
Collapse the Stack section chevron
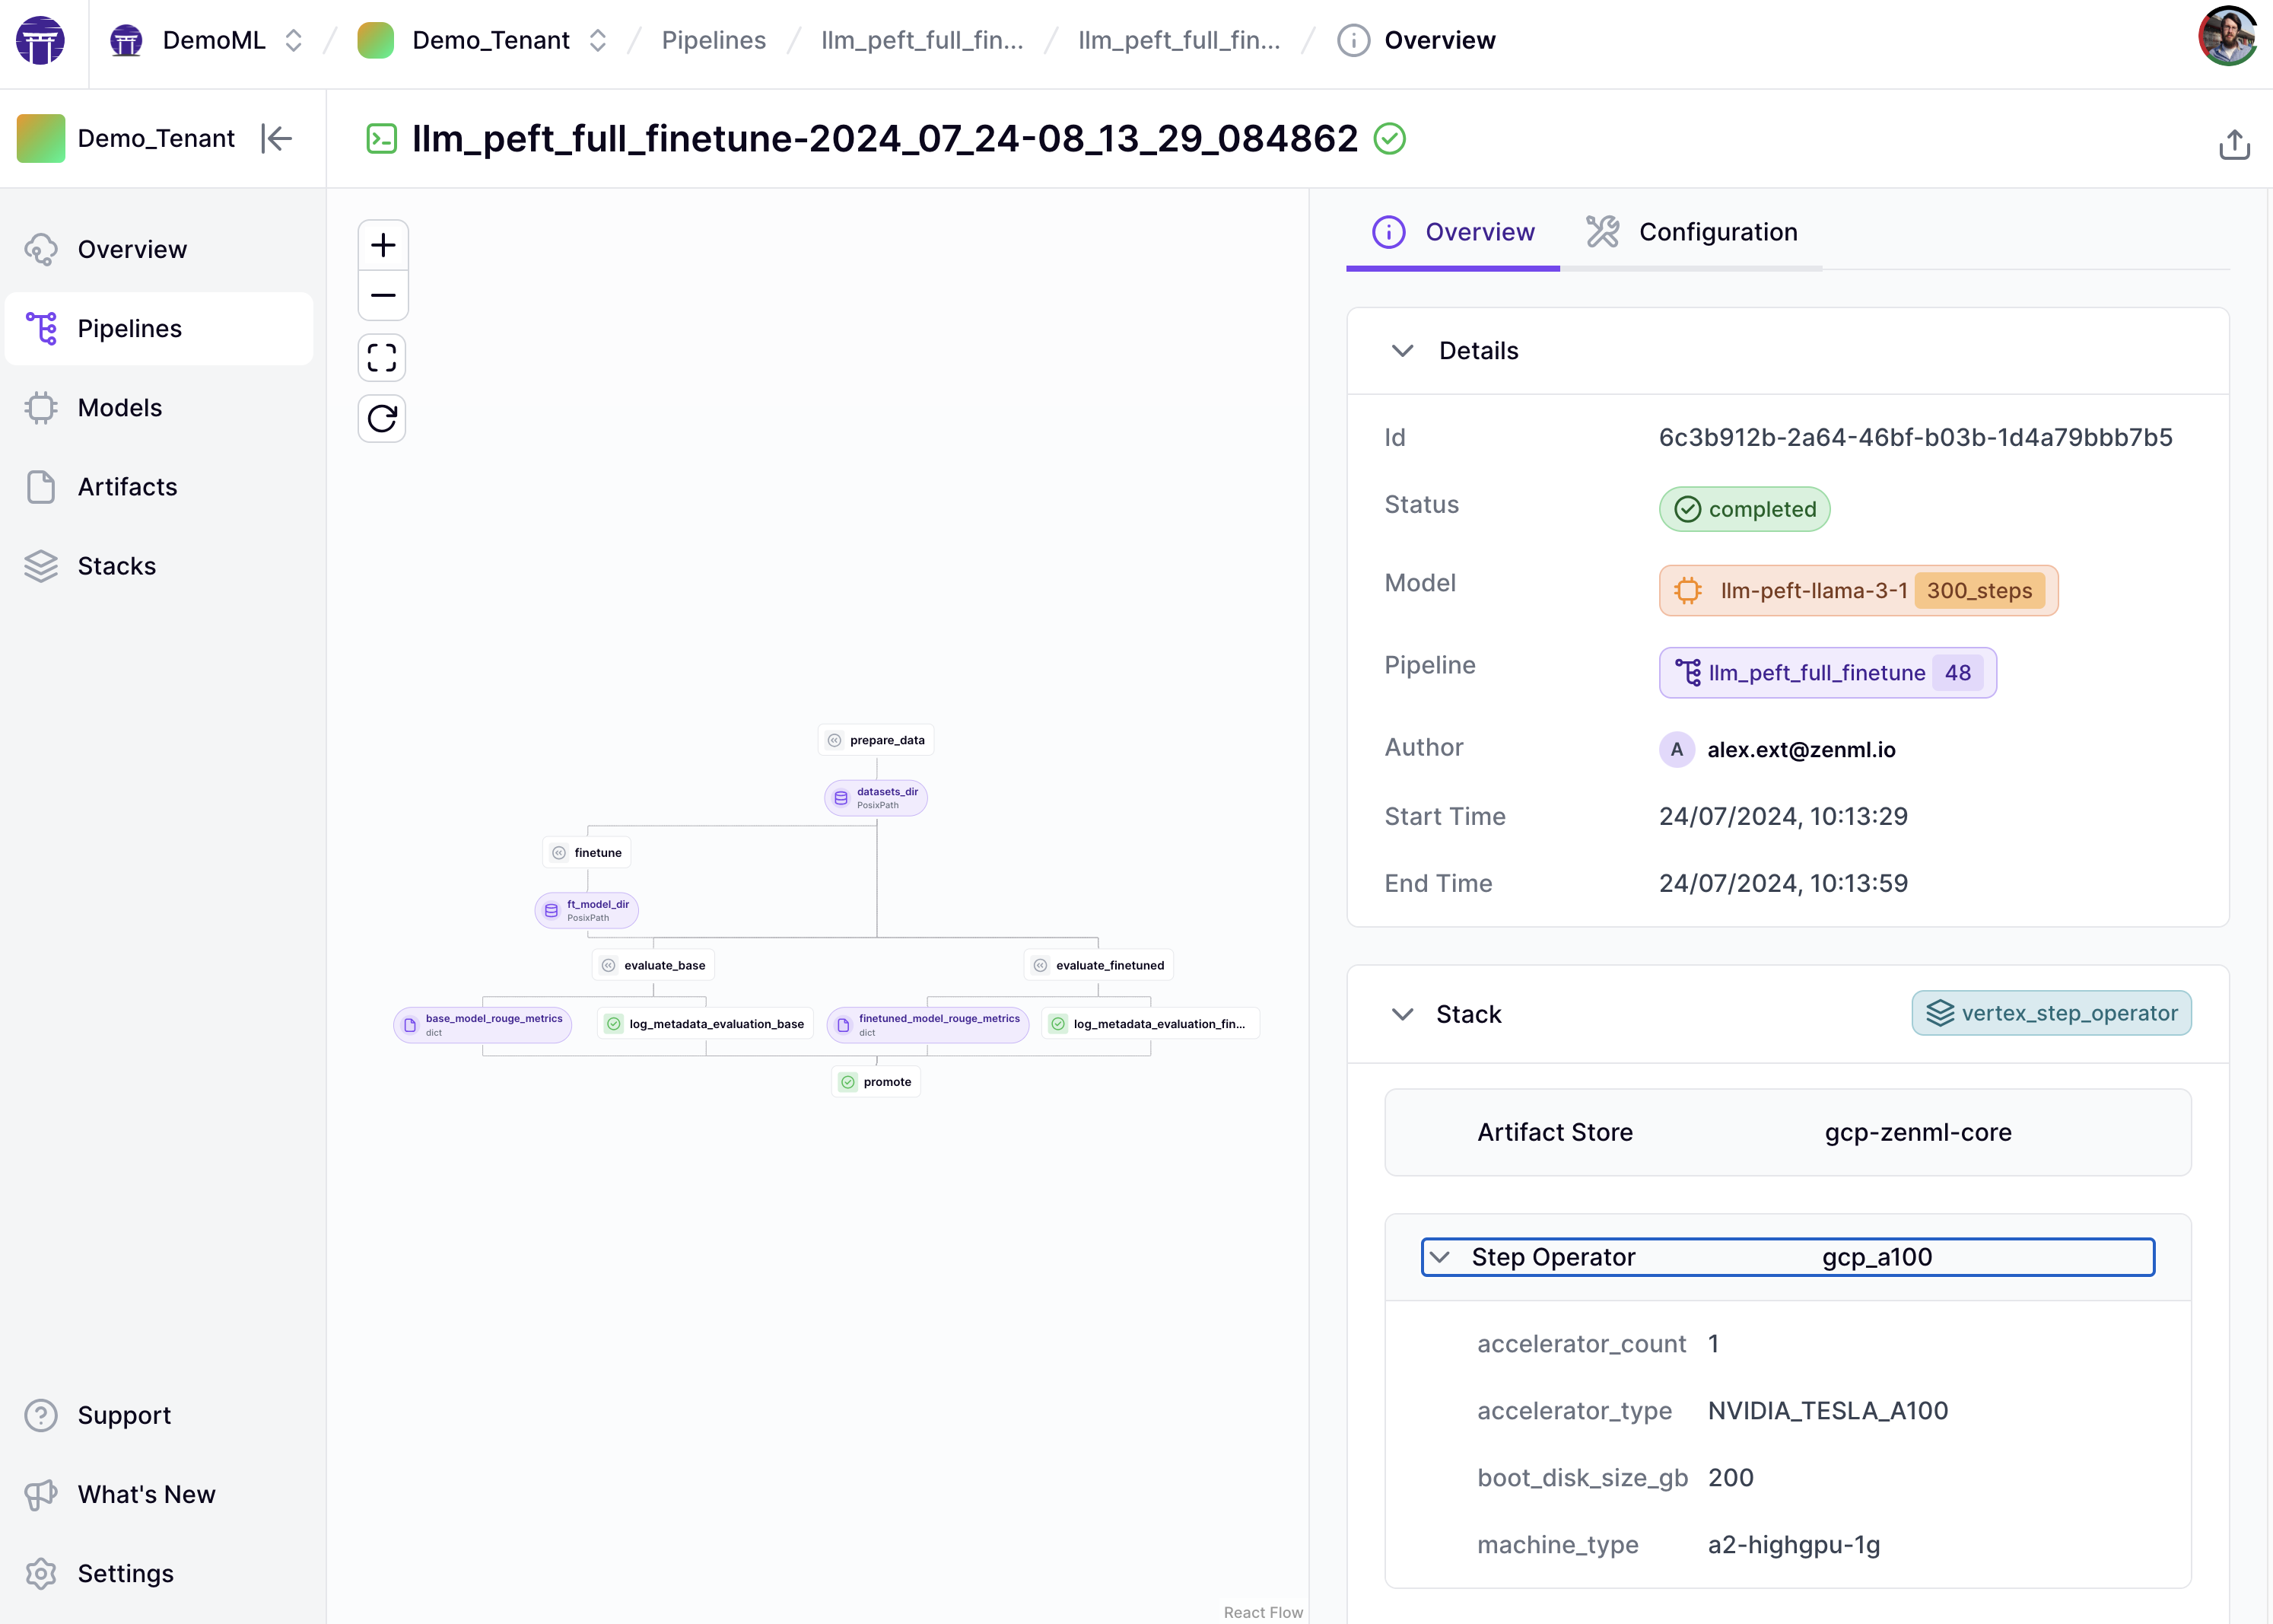(1403, 1014)
